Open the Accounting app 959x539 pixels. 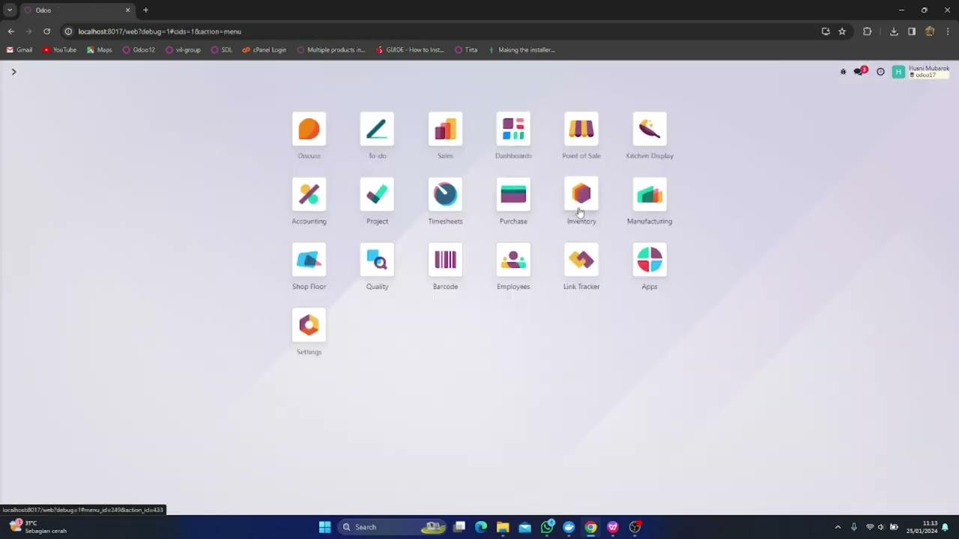point(309,195)
